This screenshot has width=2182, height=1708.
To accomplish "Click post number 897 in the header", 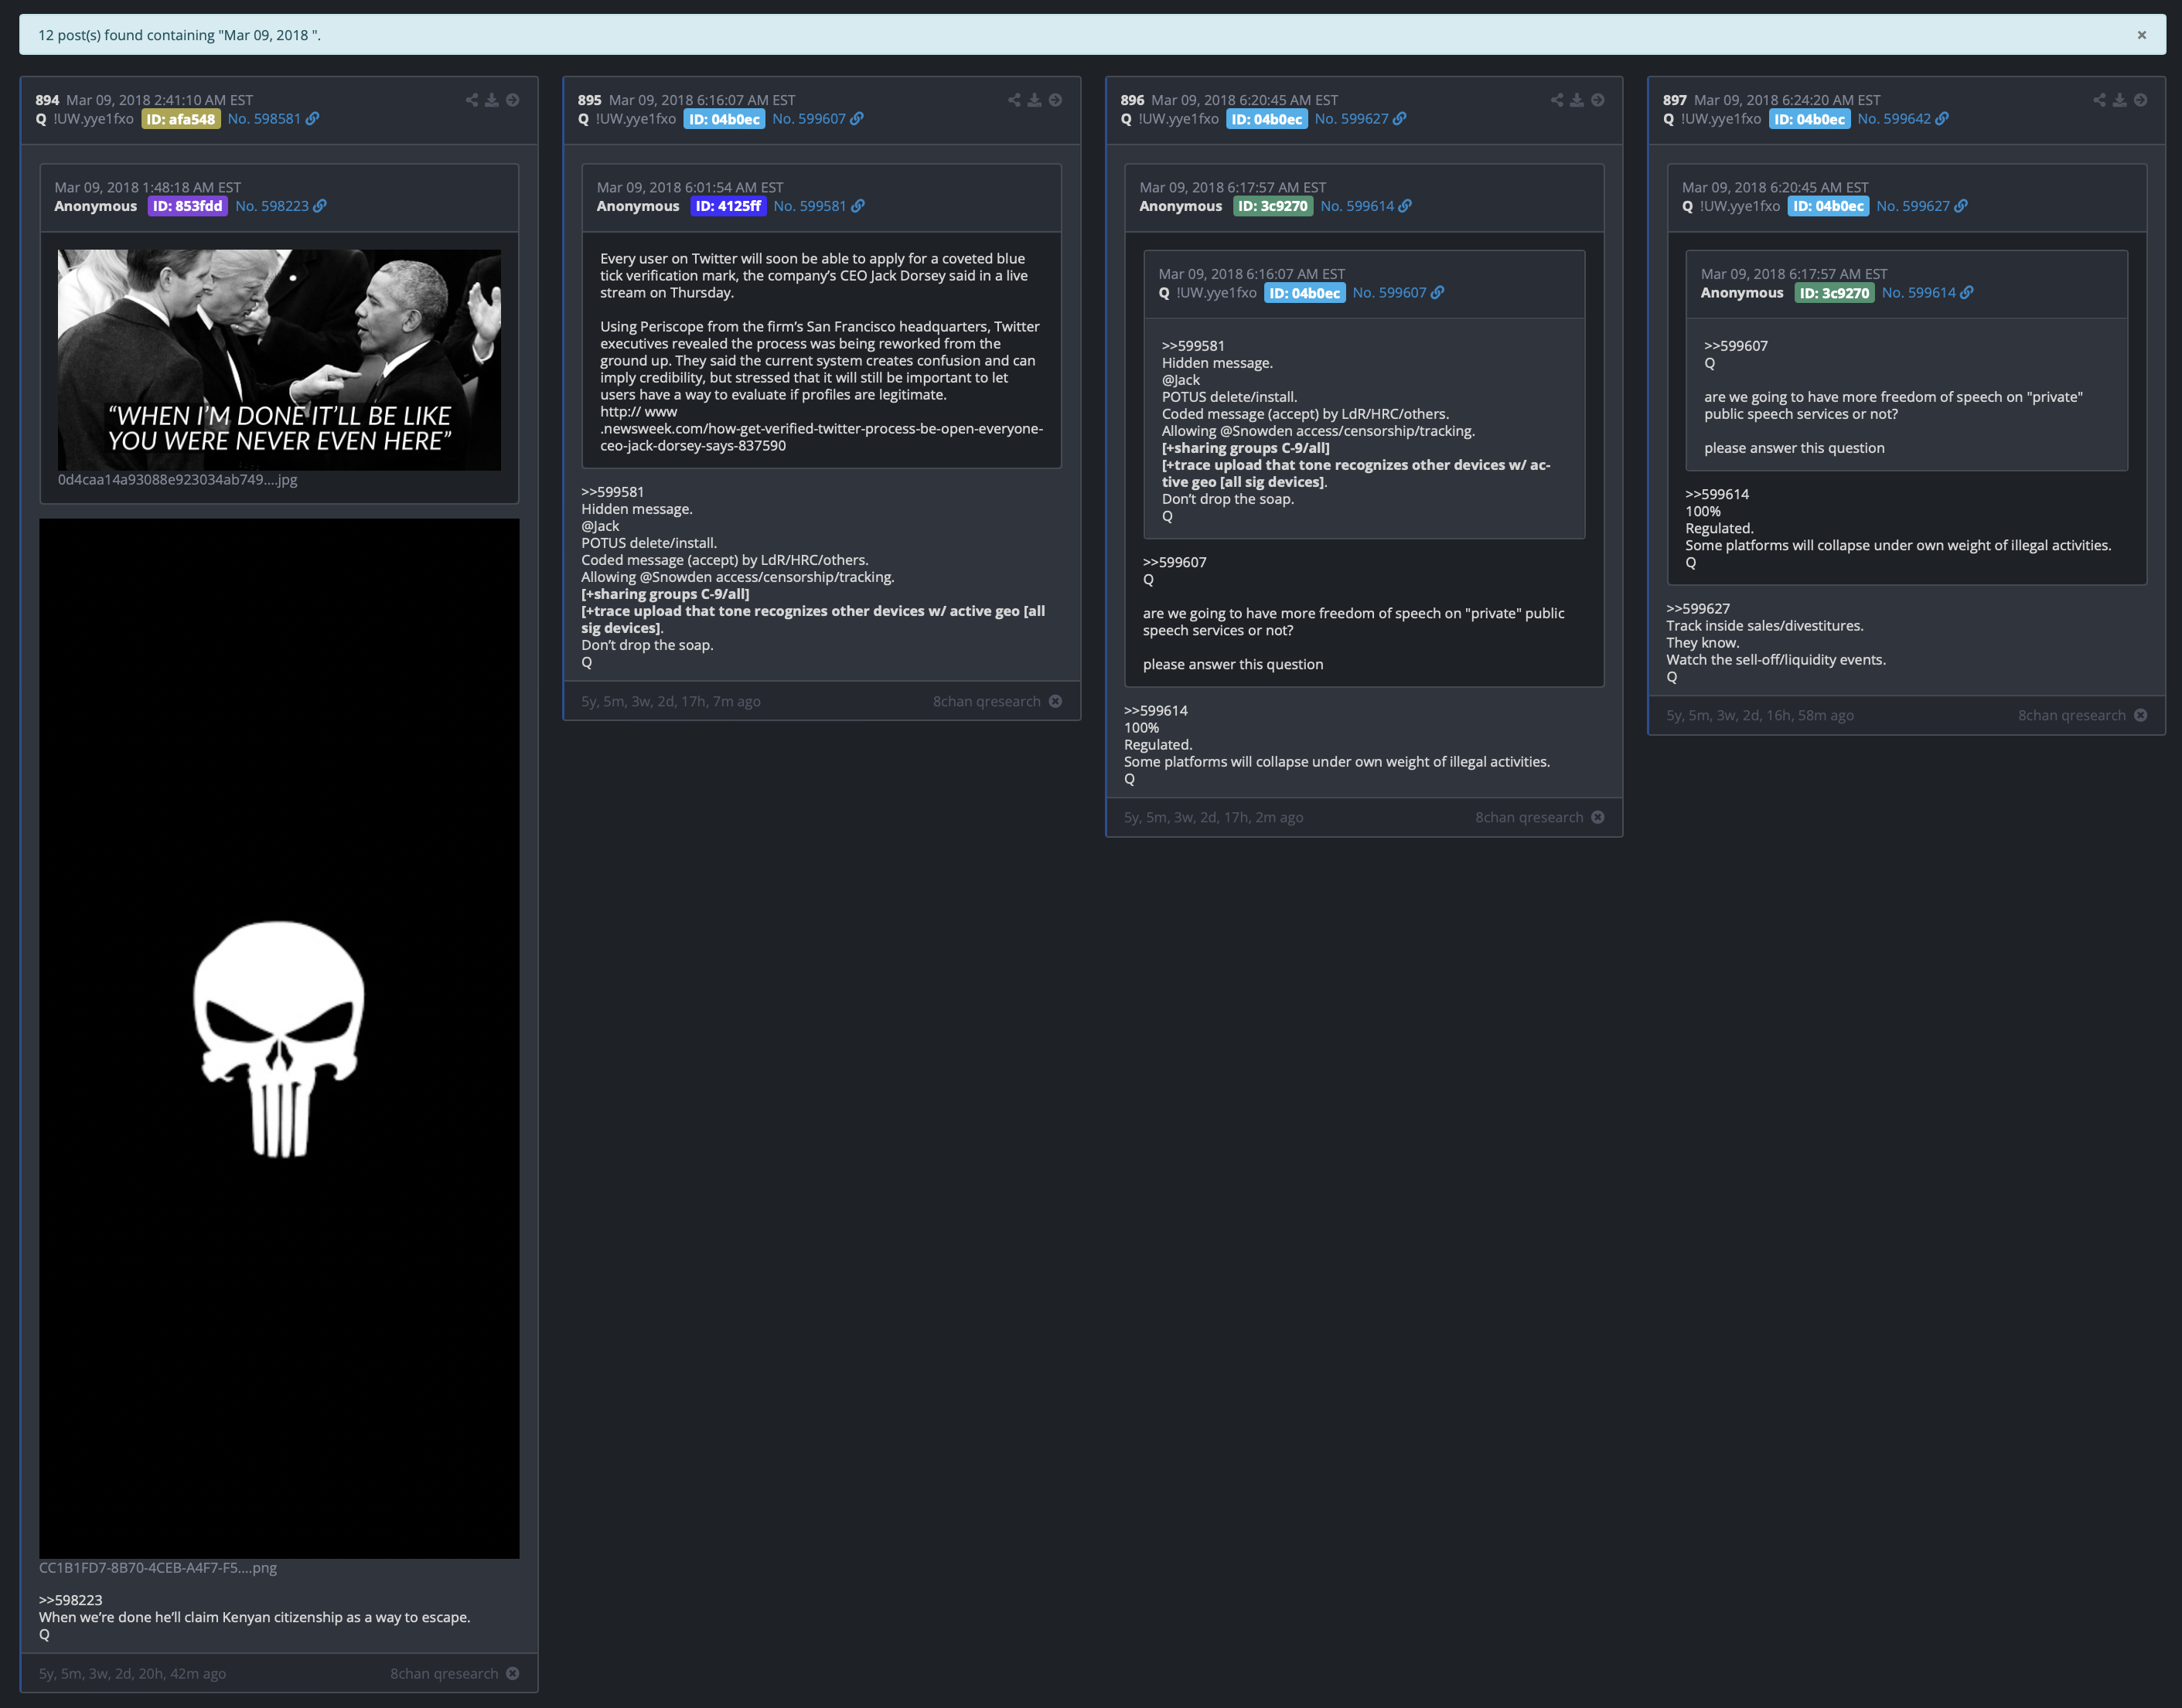I will click(x=1675, y=100).
